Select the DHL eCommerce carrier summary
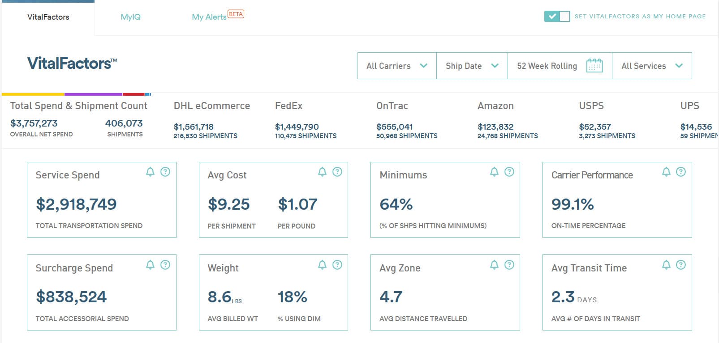Image resolution: width=719 pixels, height=343 pixels. [212, 120]
